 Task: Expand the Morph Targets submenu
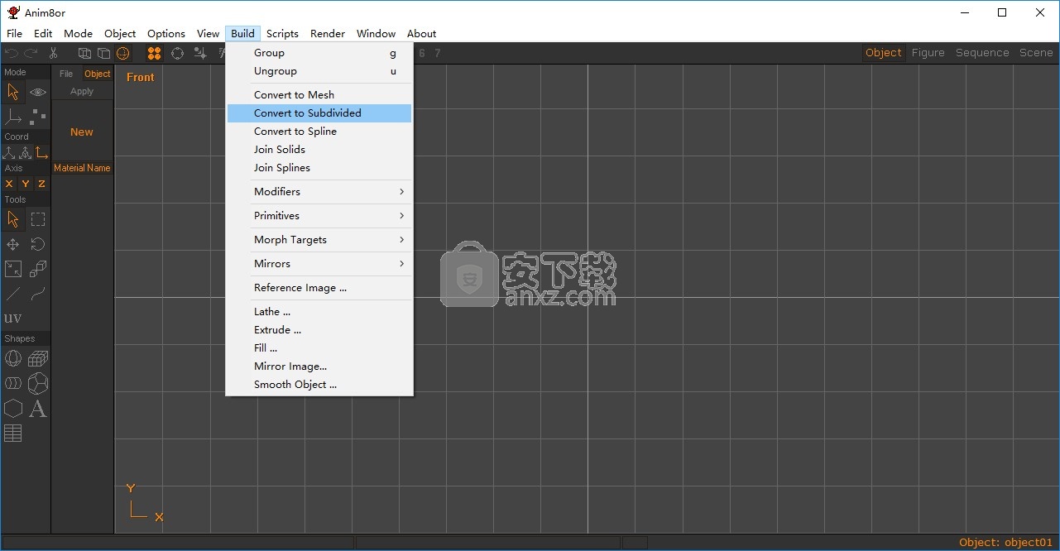319,239
